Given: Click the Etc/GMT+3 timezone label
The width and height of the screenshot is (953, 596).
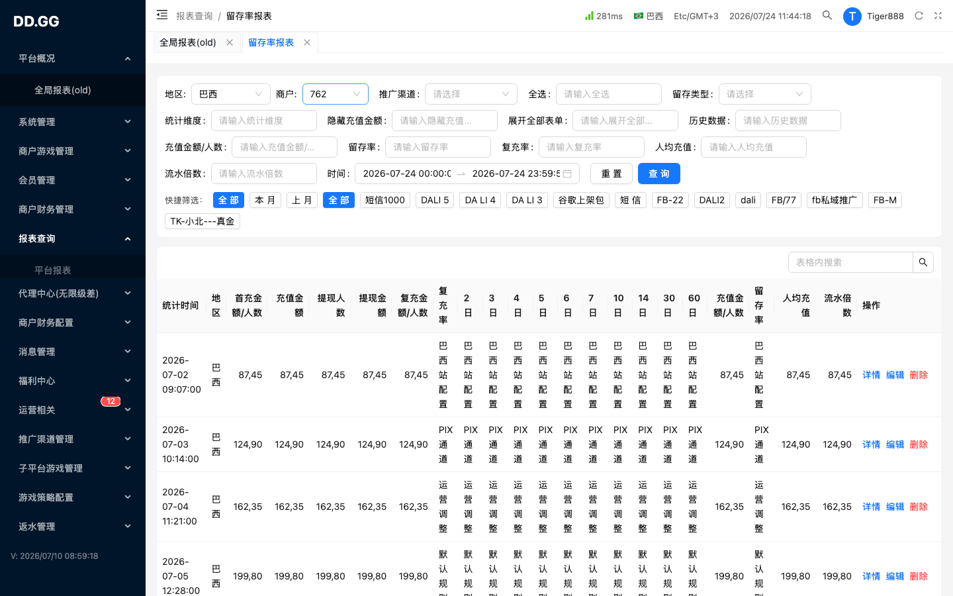Looking at the screenshot, I should tap(696, 16).
